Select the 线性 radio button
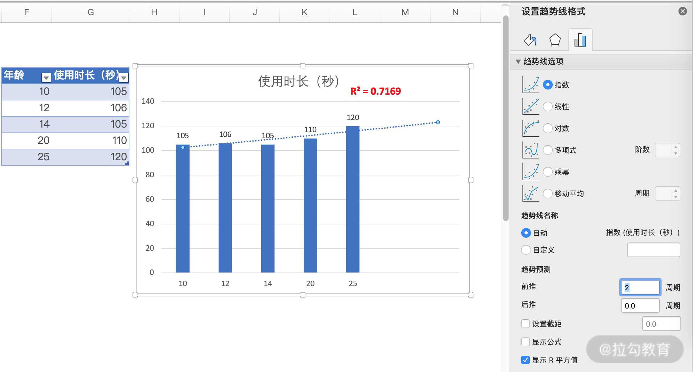Viewport: 693px width, 372px height. click(548, 106)
